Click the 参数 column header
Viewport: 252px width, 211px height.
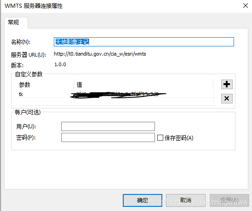tap(45, 85)
